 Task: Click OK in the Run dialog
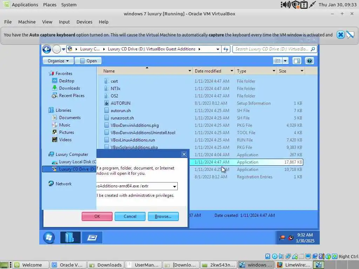97,216
